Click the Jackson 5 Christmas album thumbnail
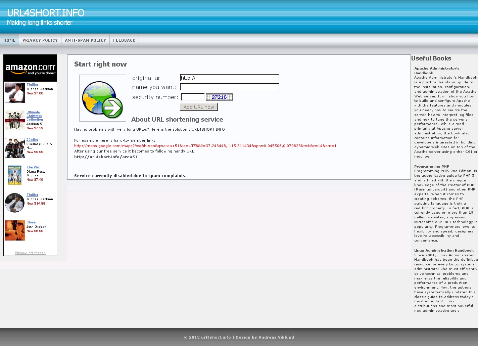 coord(15,120)
